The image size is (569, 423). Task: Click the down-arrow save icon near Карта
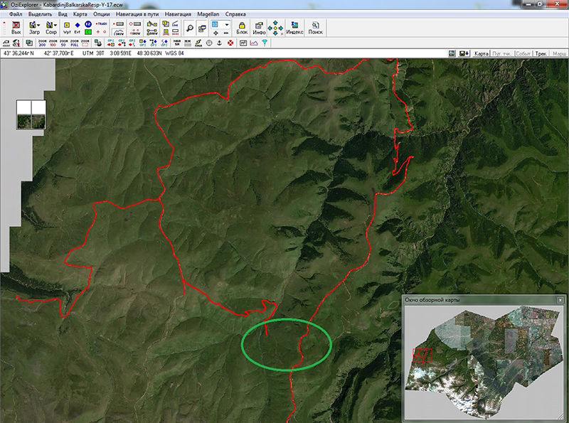click(464, 53)
